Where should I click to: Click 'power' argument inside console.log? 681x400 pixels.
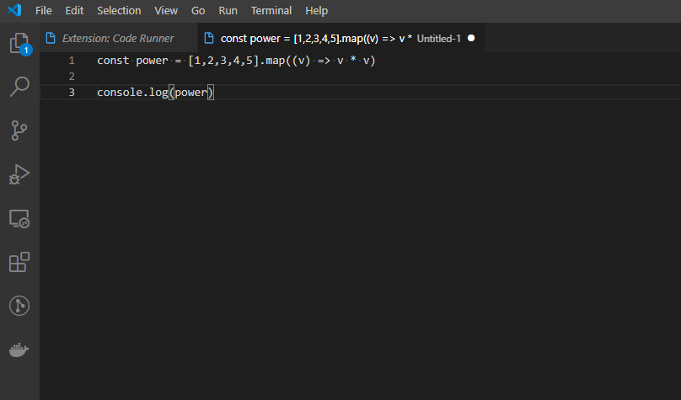191,93
